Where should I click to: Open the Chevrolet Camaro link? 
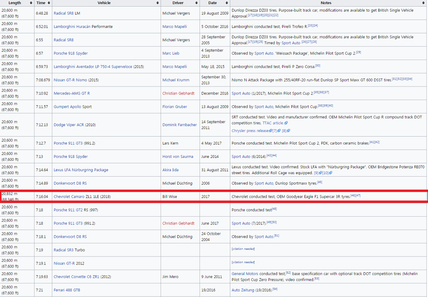(x=69, y=197)
